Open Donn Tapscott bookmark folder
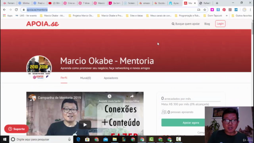This screenshot has width=254, height=143. [213, 15]
